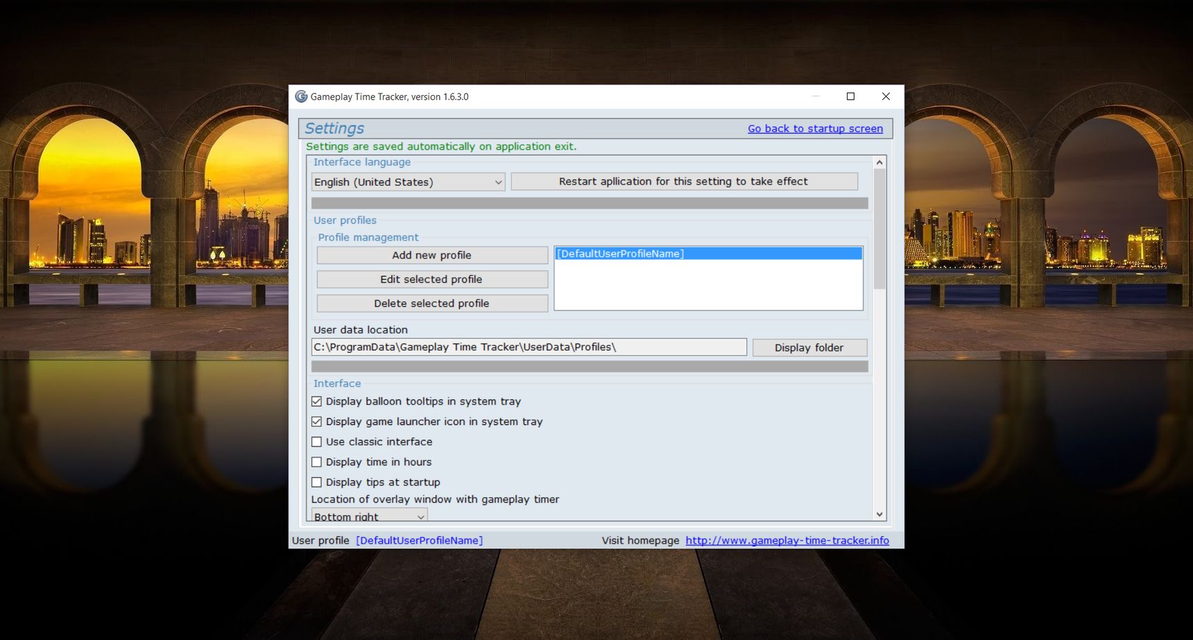Minimize the Gameplay Time Tracker window
Screen dimensions: 1193x640
tap(816, 96)
